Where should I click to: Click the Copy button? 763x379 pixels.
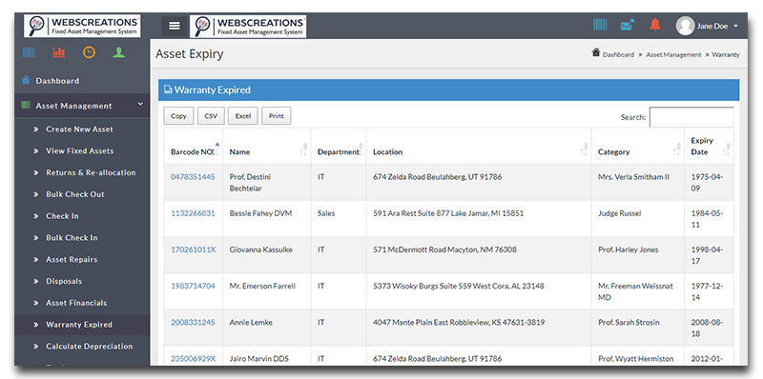tap(178, 116)
